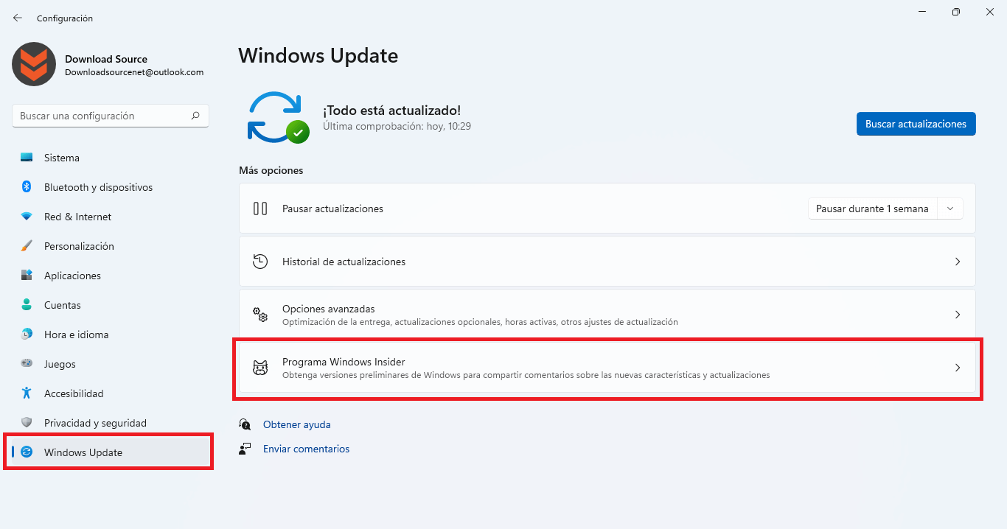This screenshot has height=529, width=1007.
Task: Go to Red & Internet settings
Action: [x=111, y=217]
